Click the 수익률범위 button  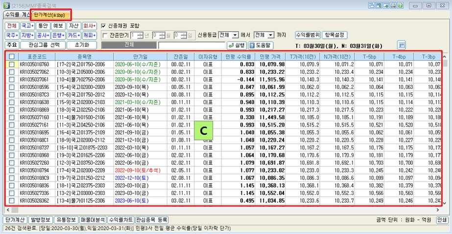(308, 35)
